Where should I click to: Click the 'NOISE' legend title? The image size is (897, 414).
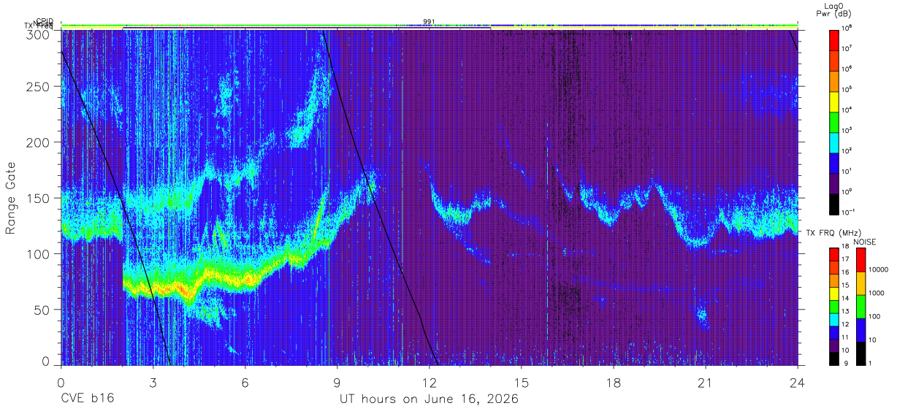pos(865,242)
